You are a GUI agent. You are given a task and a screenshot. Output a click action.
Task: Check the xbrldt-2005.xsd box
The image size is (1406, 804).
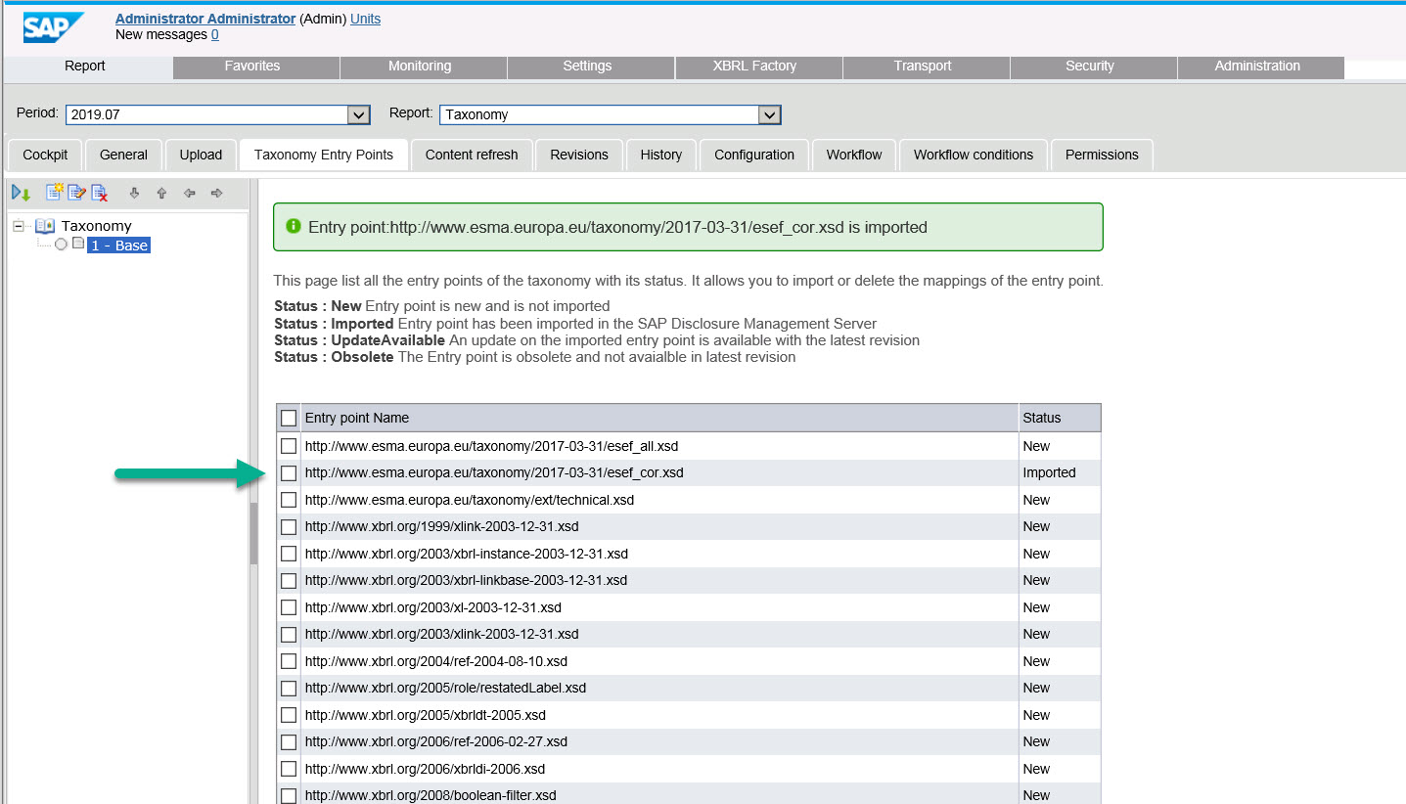pyautogui.click(x=289, y=715)
